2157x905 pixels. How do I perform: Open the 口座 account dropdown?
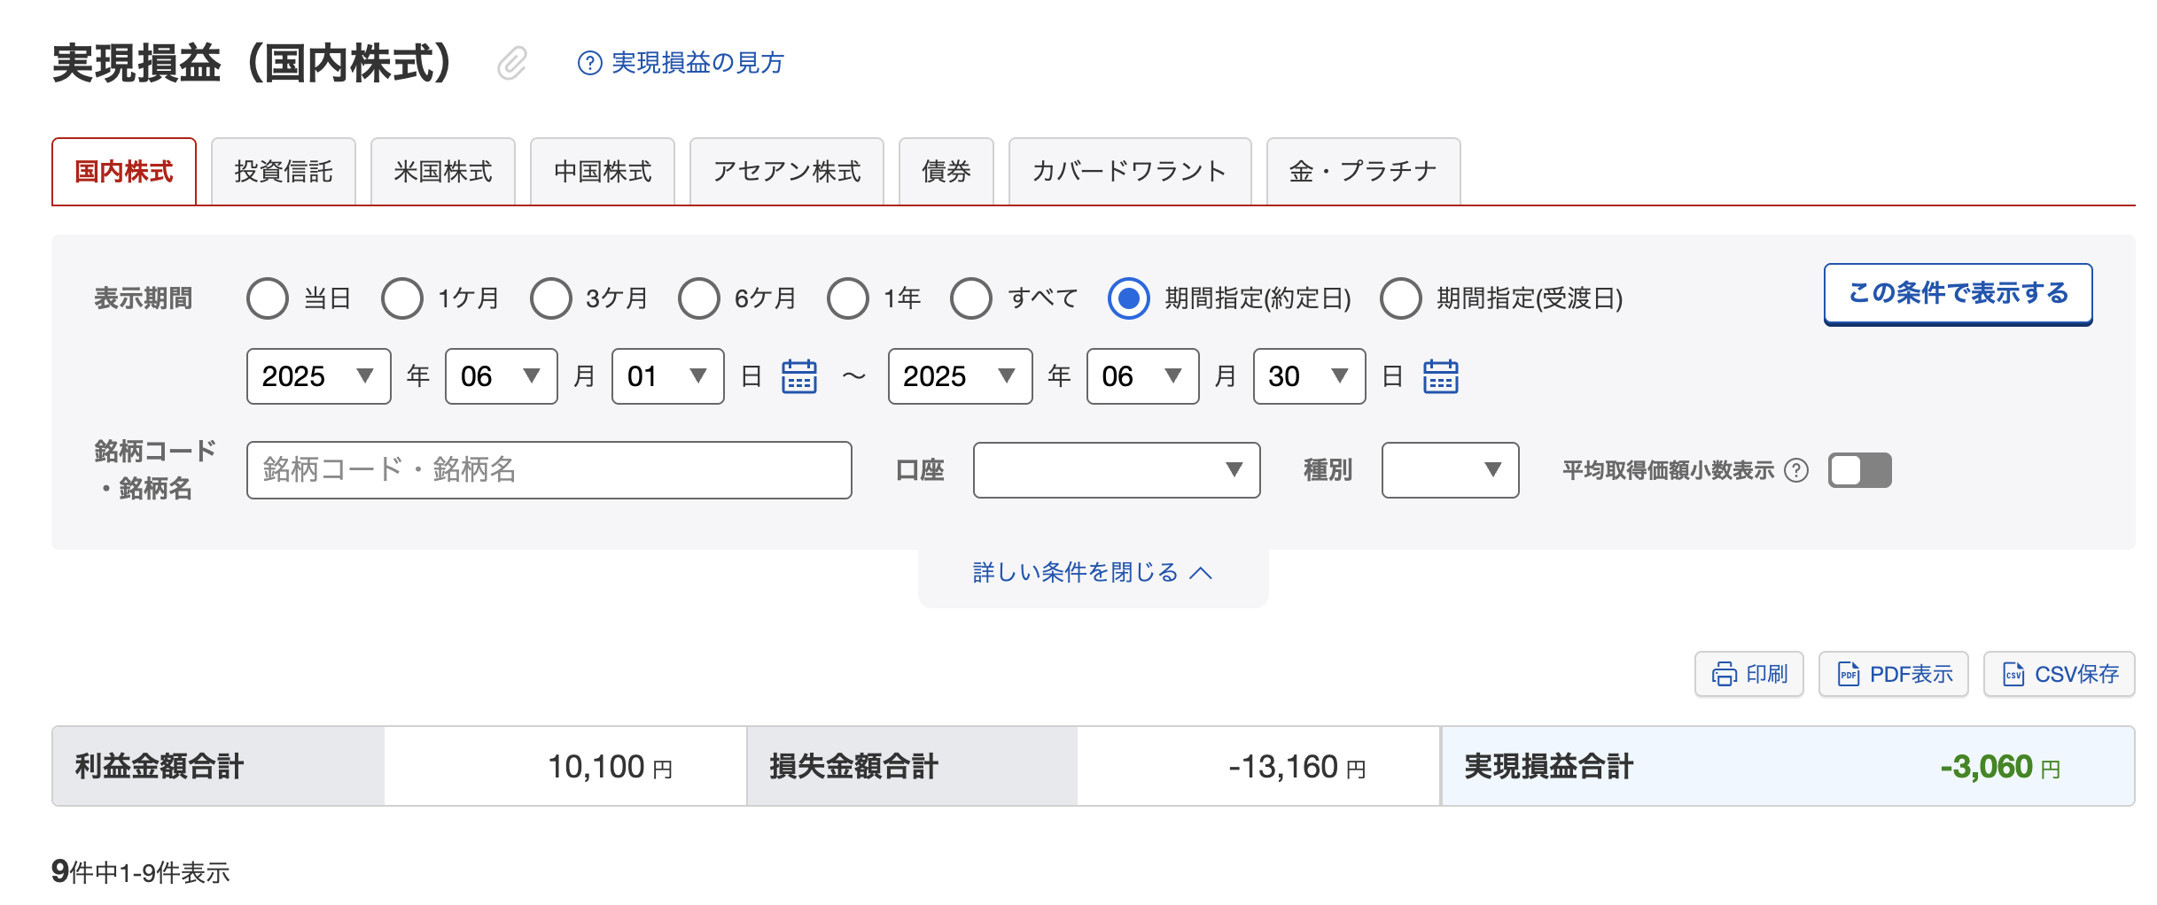(x=1116, y=470)
